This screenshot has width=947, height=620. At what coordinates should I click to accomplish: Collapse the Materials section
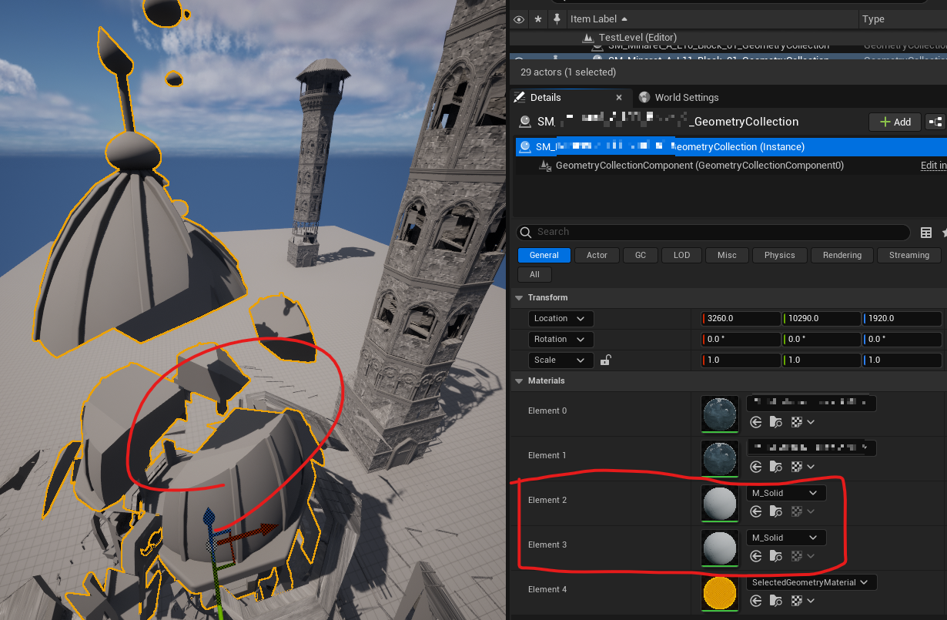click(518, 381)
